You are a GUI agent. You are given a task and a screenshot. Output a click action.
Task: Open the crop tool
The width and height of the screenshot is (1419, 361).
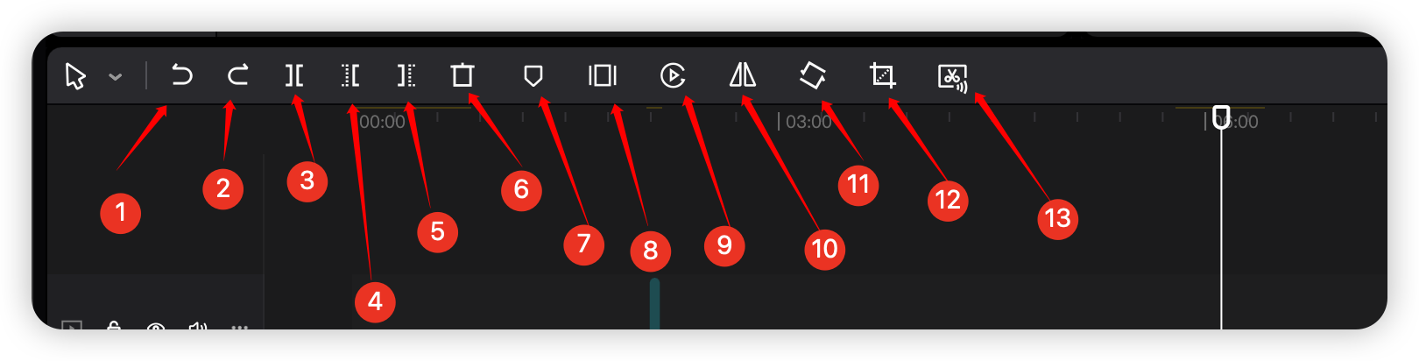click(882, 75)
